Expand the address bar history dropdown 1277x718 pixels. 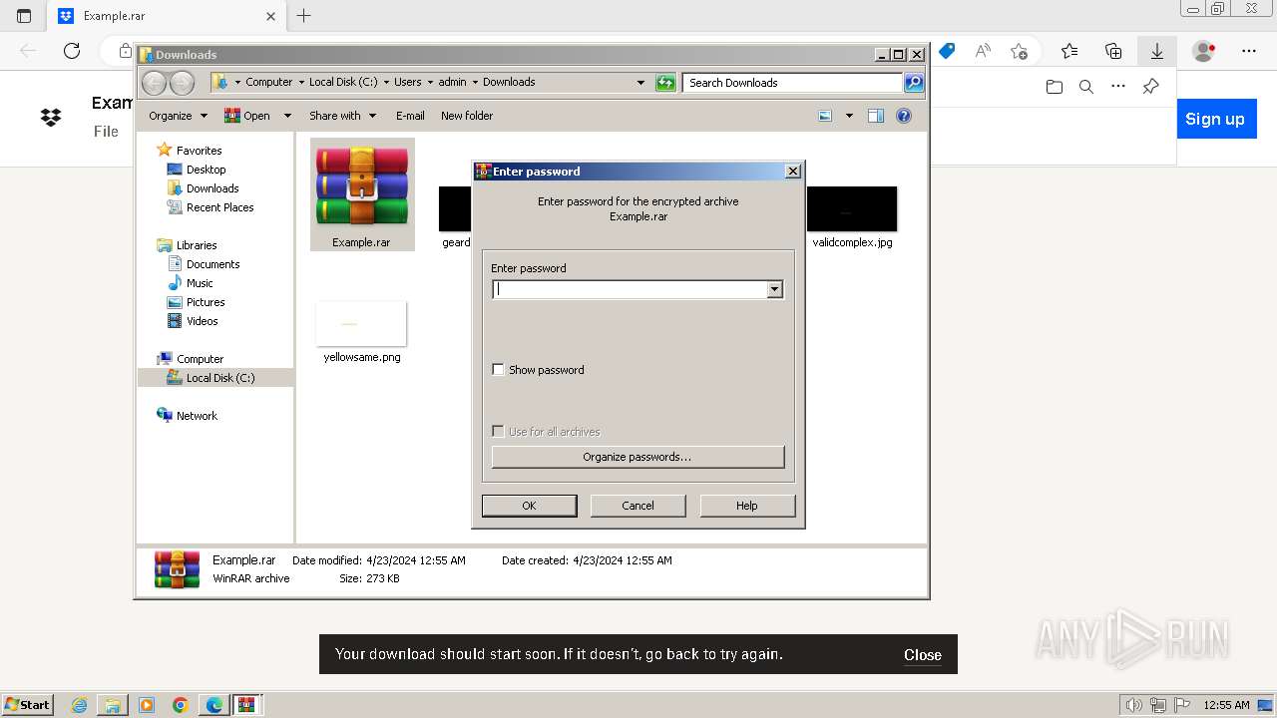[640, 83]
